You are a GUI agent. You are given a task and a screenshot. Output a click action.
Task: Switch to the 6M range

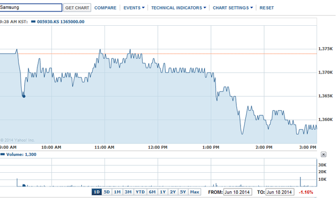(152, 192)
